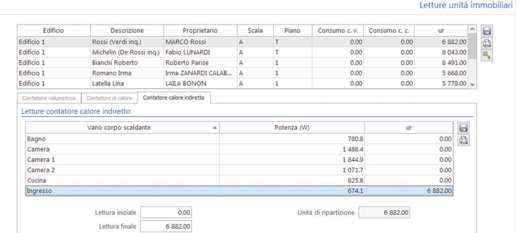Select the Bianchi Roberto row
Viewport: 519px width, 233px height.
point(243,63)
